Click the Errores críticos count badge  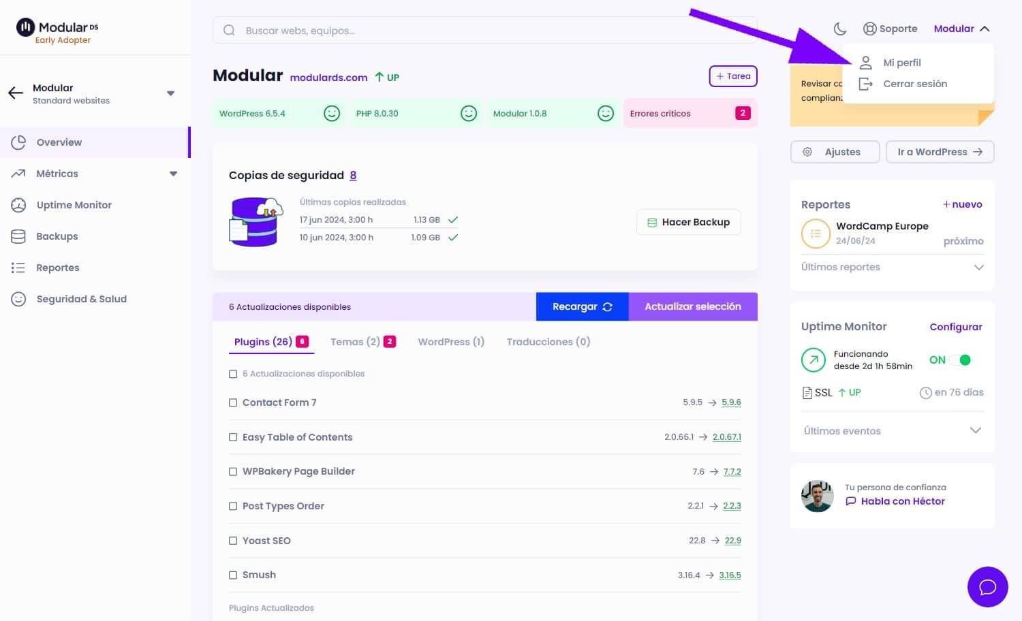(743, 113)
